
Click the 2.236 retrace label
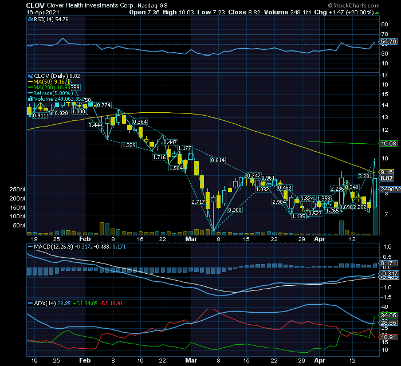(x=337, y=188)
